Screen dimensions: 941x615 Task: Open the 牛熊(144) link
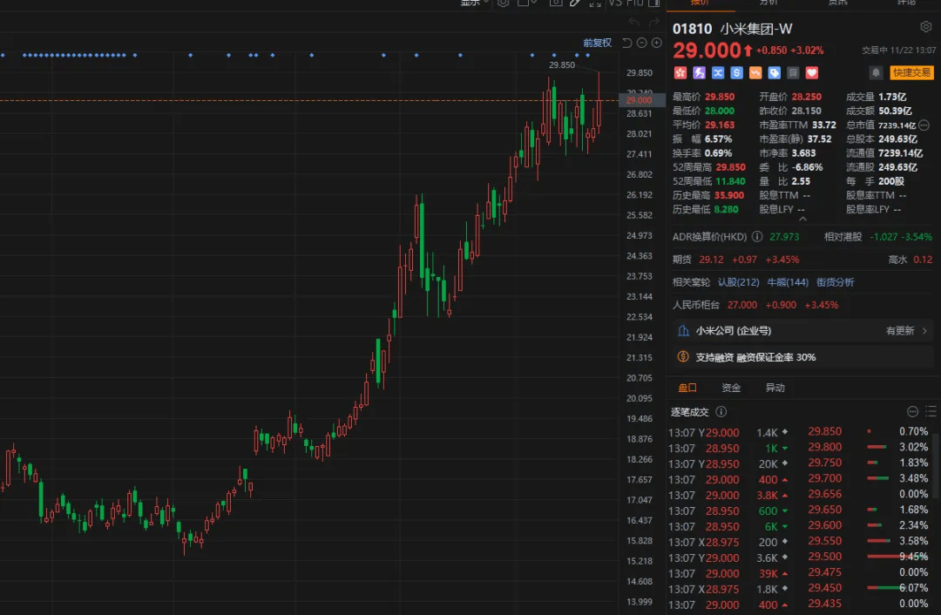pos(788,282)
